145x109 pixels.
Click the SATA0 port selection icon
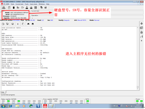[4, 8]
